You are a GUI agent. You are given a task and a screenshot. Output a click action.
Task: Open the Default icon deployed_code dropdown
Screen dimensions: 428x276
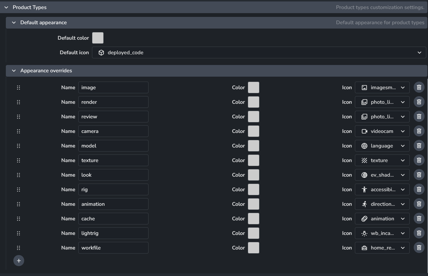pyautogui.click(x=259, y=52)
